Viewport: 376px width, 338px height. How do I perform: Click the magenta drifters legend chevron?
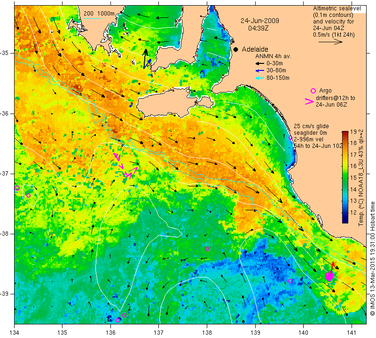tap(309, 101)
